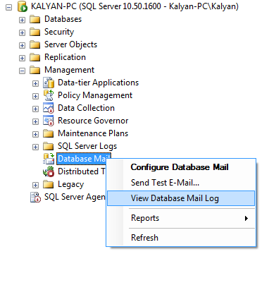Expand the Data-tier Applications node
Viewport: 269px width, 290px height.
35,84
